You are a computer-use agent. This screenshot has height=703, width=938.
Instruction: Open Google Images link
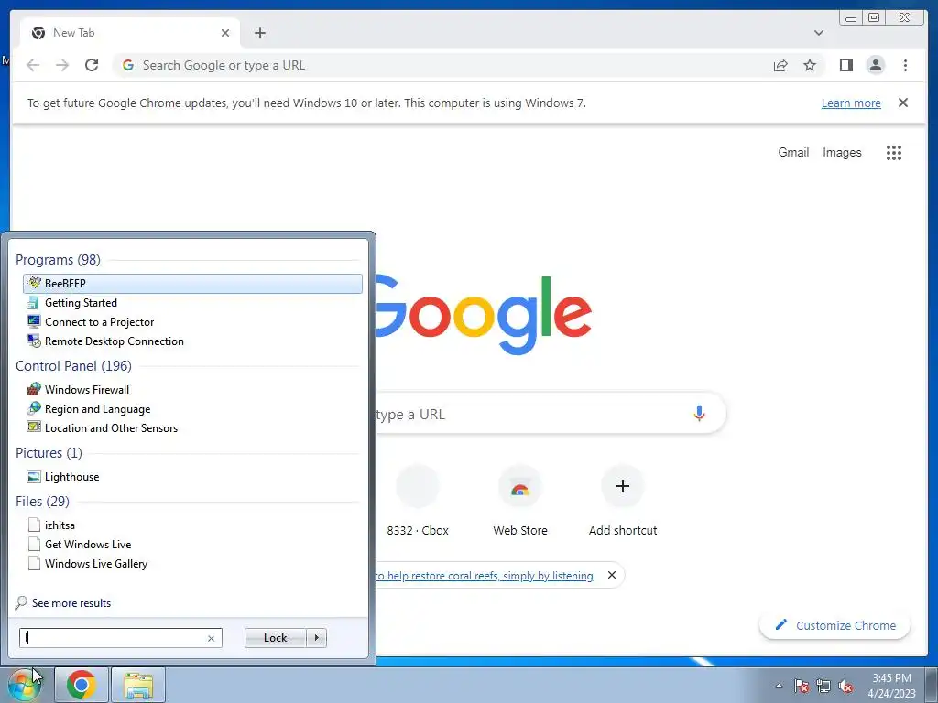click(x=842, y=153)
